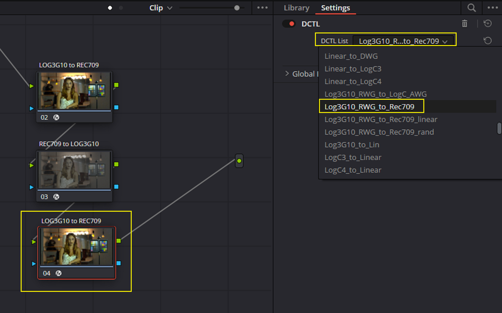Image resolution: width=502 pixels, height=313 pixels.
Task: Switch to the Settings tab
Action: pyautogui.click(x=335, y=8)
